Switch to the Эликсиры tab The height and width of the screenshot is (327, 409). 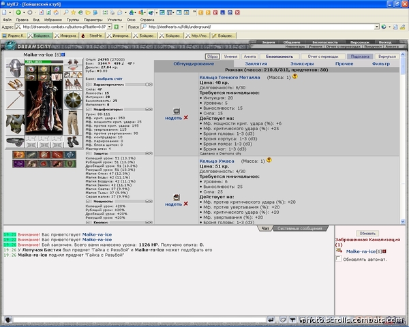pos(302,63)
